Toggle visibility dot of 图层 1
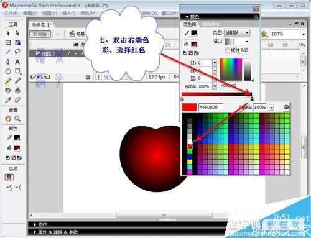 click(75, 53)
